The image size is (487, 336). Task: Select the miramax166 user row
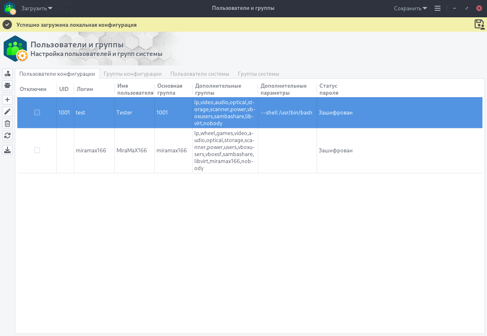pos(91,151)
